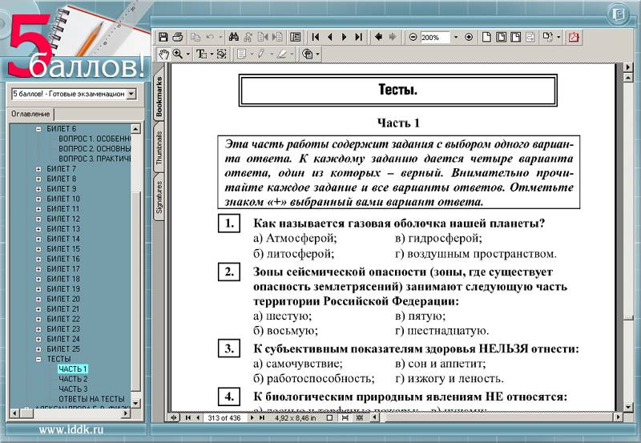Click the zoom out minus button
Image resolution: width=641 pixels, height=443 pixels.
[413, 37]
